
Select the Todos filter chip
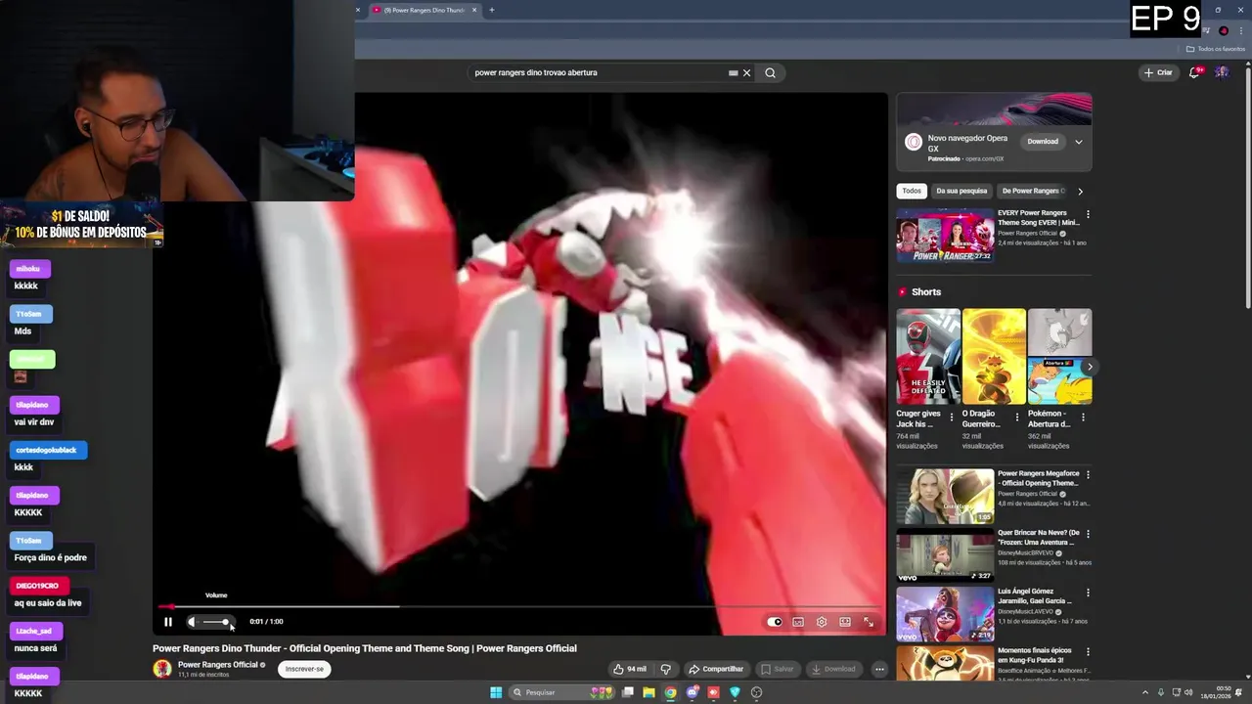(912, 191)
